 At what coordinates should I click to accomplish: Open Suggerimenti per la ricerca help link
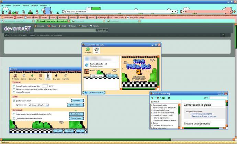204,116
